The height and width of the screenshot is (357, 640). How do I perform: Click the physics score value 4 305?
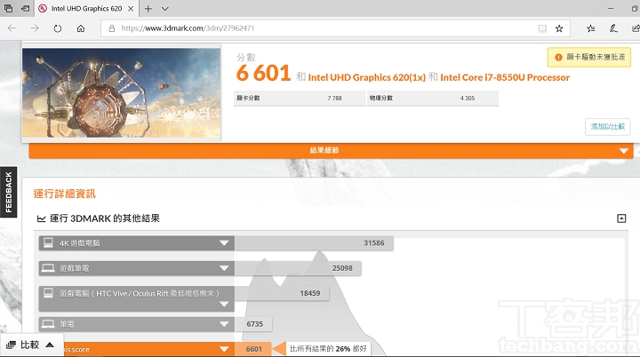coord(468,99)
